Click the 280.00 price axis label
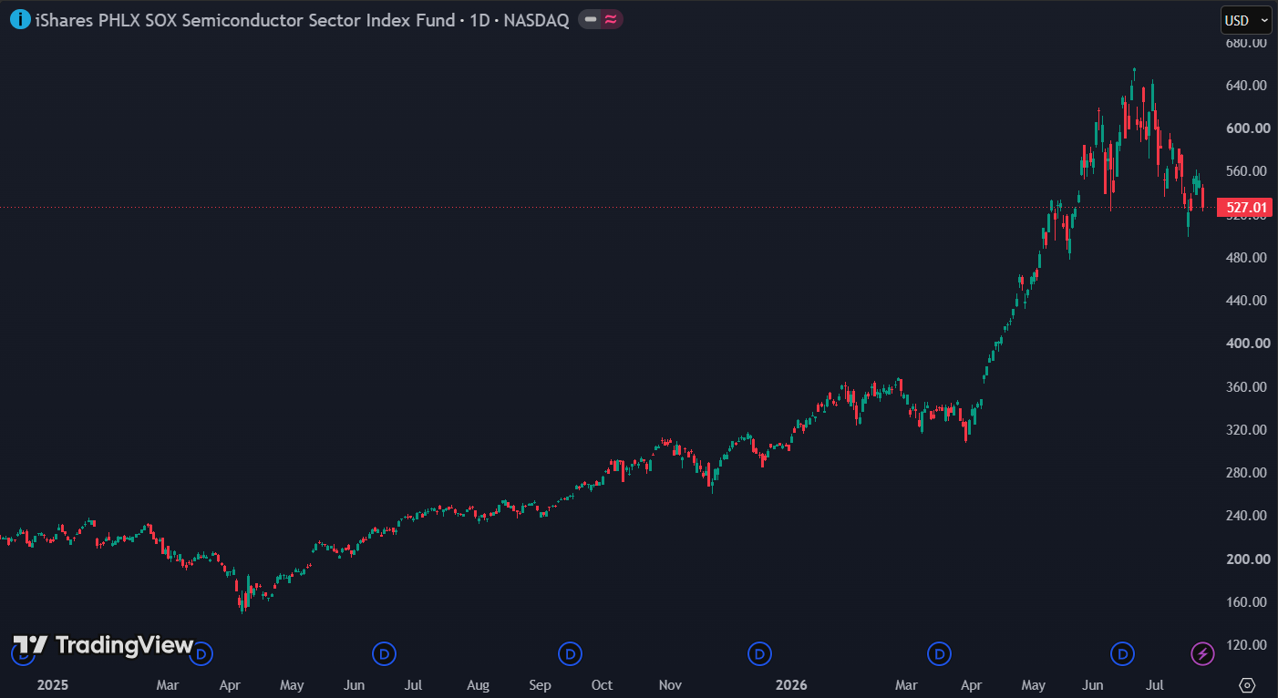The width and height of the screenshot is (1278, 698). (x=1247, y=473)
